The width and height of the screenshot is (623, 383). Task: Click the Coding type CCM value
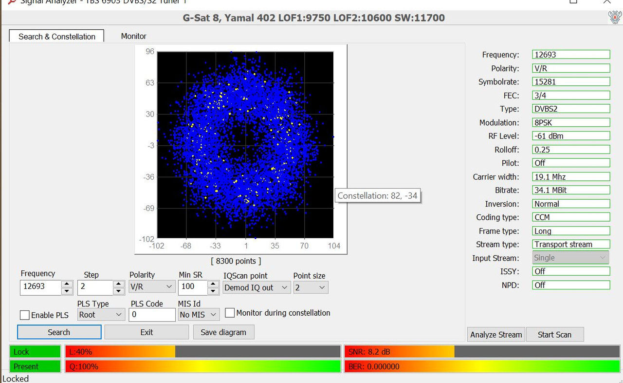coord(570,217)
